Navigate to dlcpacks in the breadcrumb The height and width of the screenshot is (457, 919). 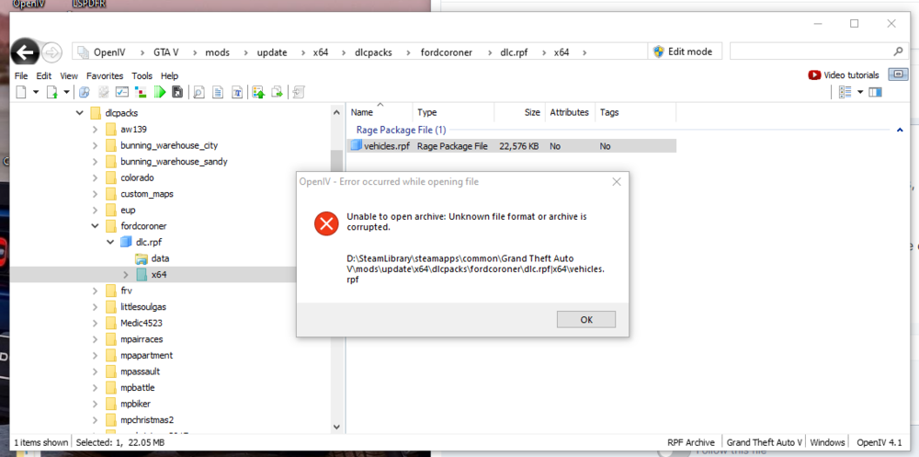click(x=373, y=52)
